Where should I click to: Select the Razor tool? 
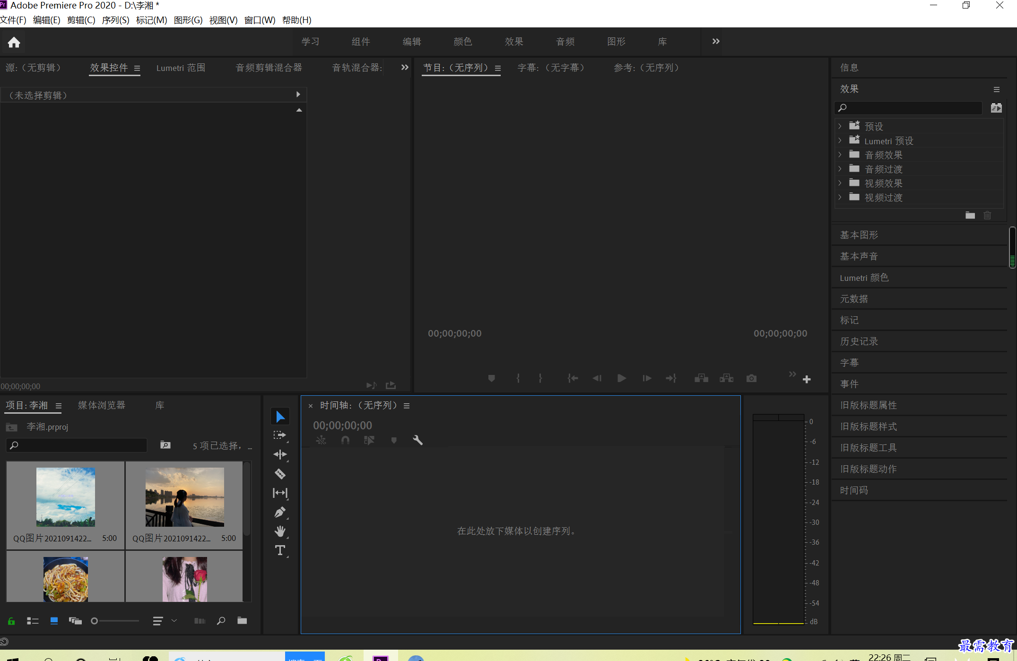click(280, 474)
